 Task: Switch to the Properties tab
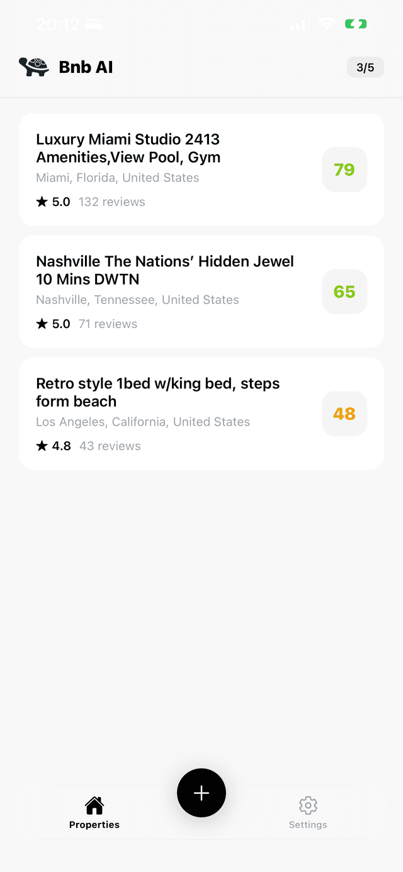pos(94,812)
